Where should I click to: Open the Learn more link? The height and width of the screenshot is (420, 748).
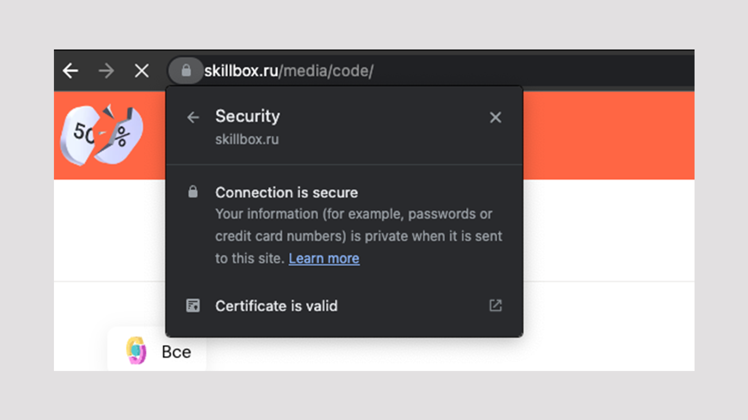pos(324,258)
